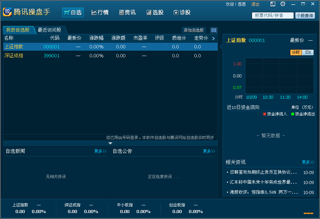320x219 pixels.
Task: Sort by the 涨跌幅 column header
Action: 97,38
